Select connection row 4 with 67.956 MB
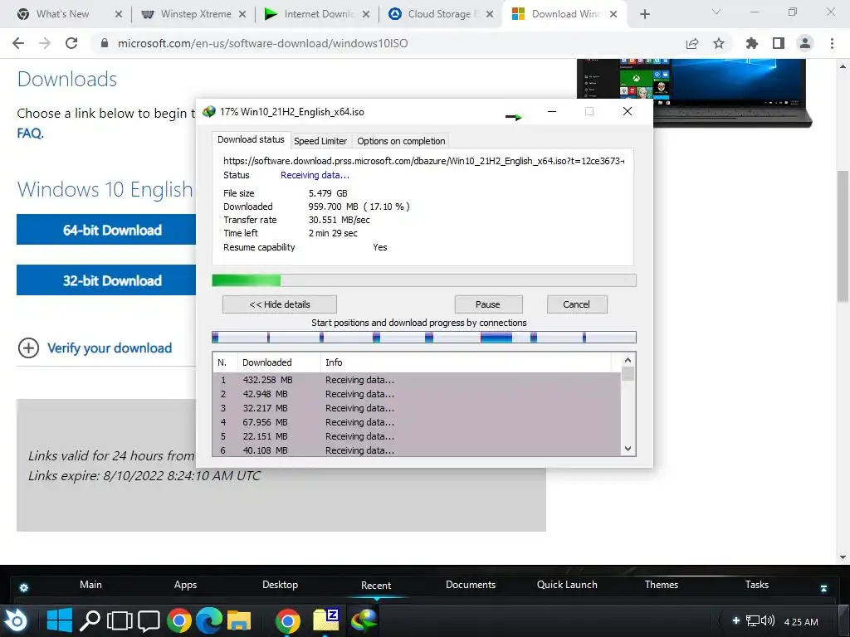 [x=417, y=422]
